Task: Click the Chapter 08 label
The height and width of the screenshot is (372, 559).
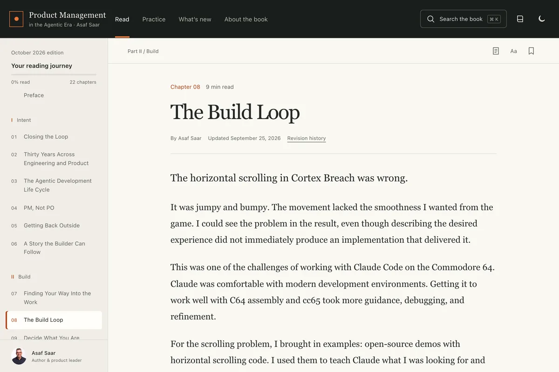Action: pyautogui.click(x=185, y=87)
